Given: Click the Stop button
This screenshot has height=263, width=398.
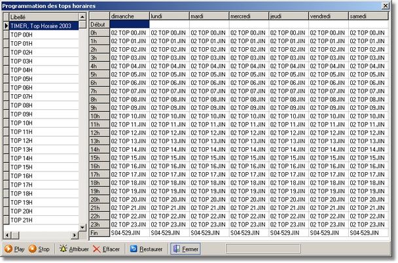Looking at the screenshot, I should coord(39,249).
